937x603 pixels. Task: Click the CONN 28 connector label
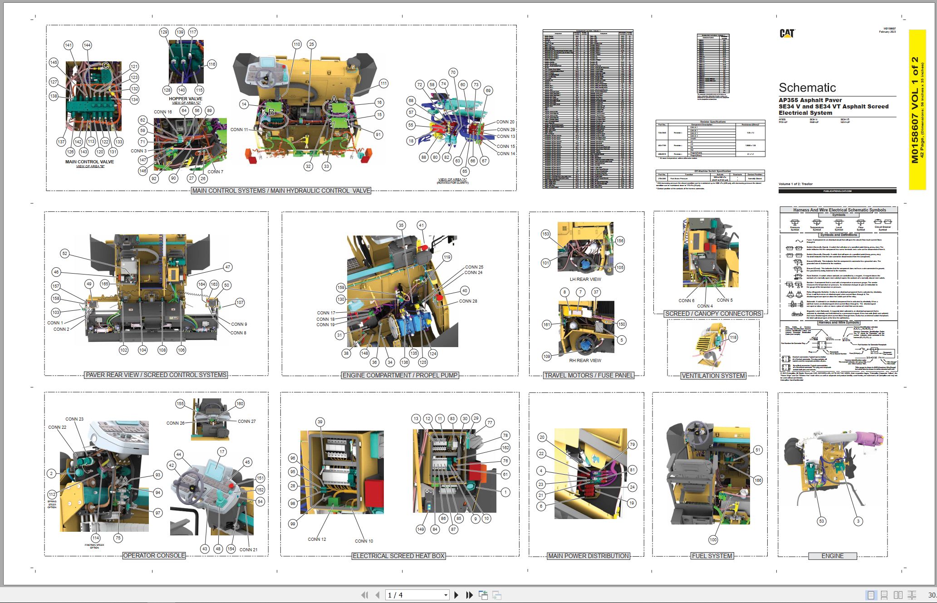click(x=468, y=301)
